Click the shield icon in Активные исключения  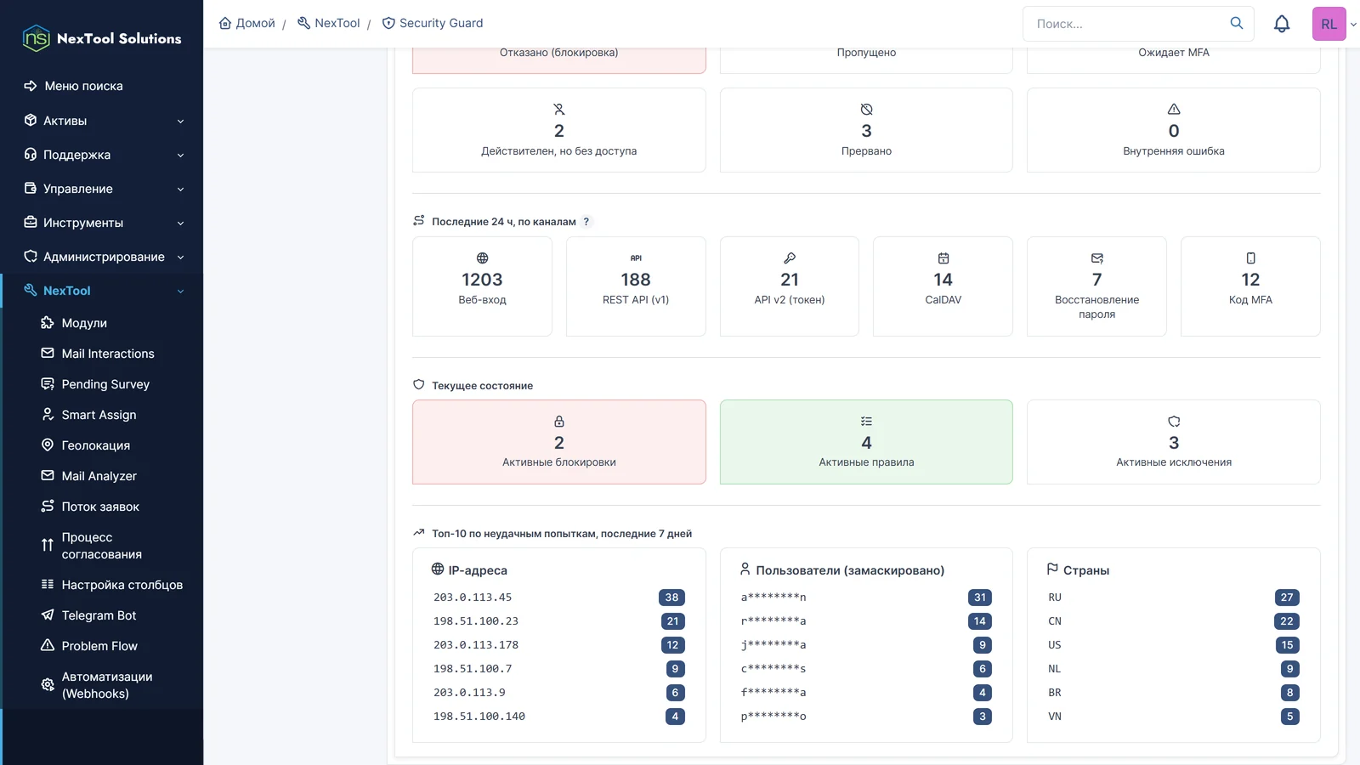pyautogui.click(x=1174, y=422)
